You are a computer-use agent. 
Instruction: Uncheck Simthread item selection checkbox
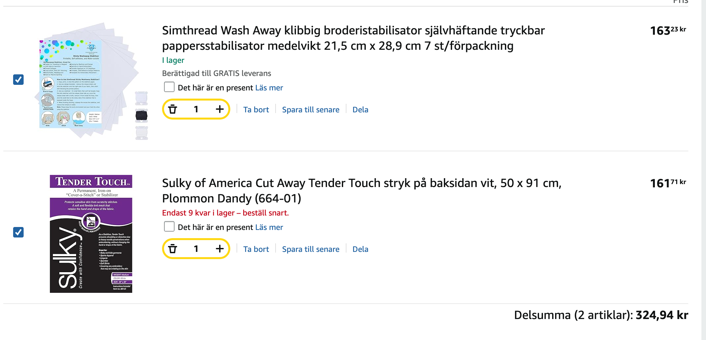point(18,80)
